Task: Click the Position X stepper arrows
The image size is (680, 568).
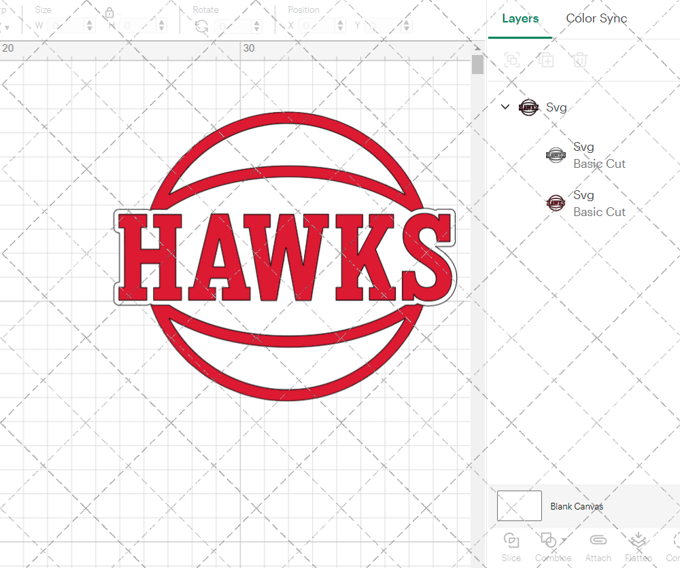Action: (x=341, y=26)
